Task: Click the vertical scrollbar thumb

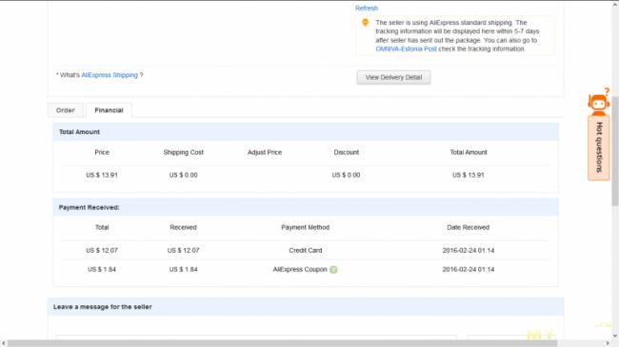Action: [615, 152]
